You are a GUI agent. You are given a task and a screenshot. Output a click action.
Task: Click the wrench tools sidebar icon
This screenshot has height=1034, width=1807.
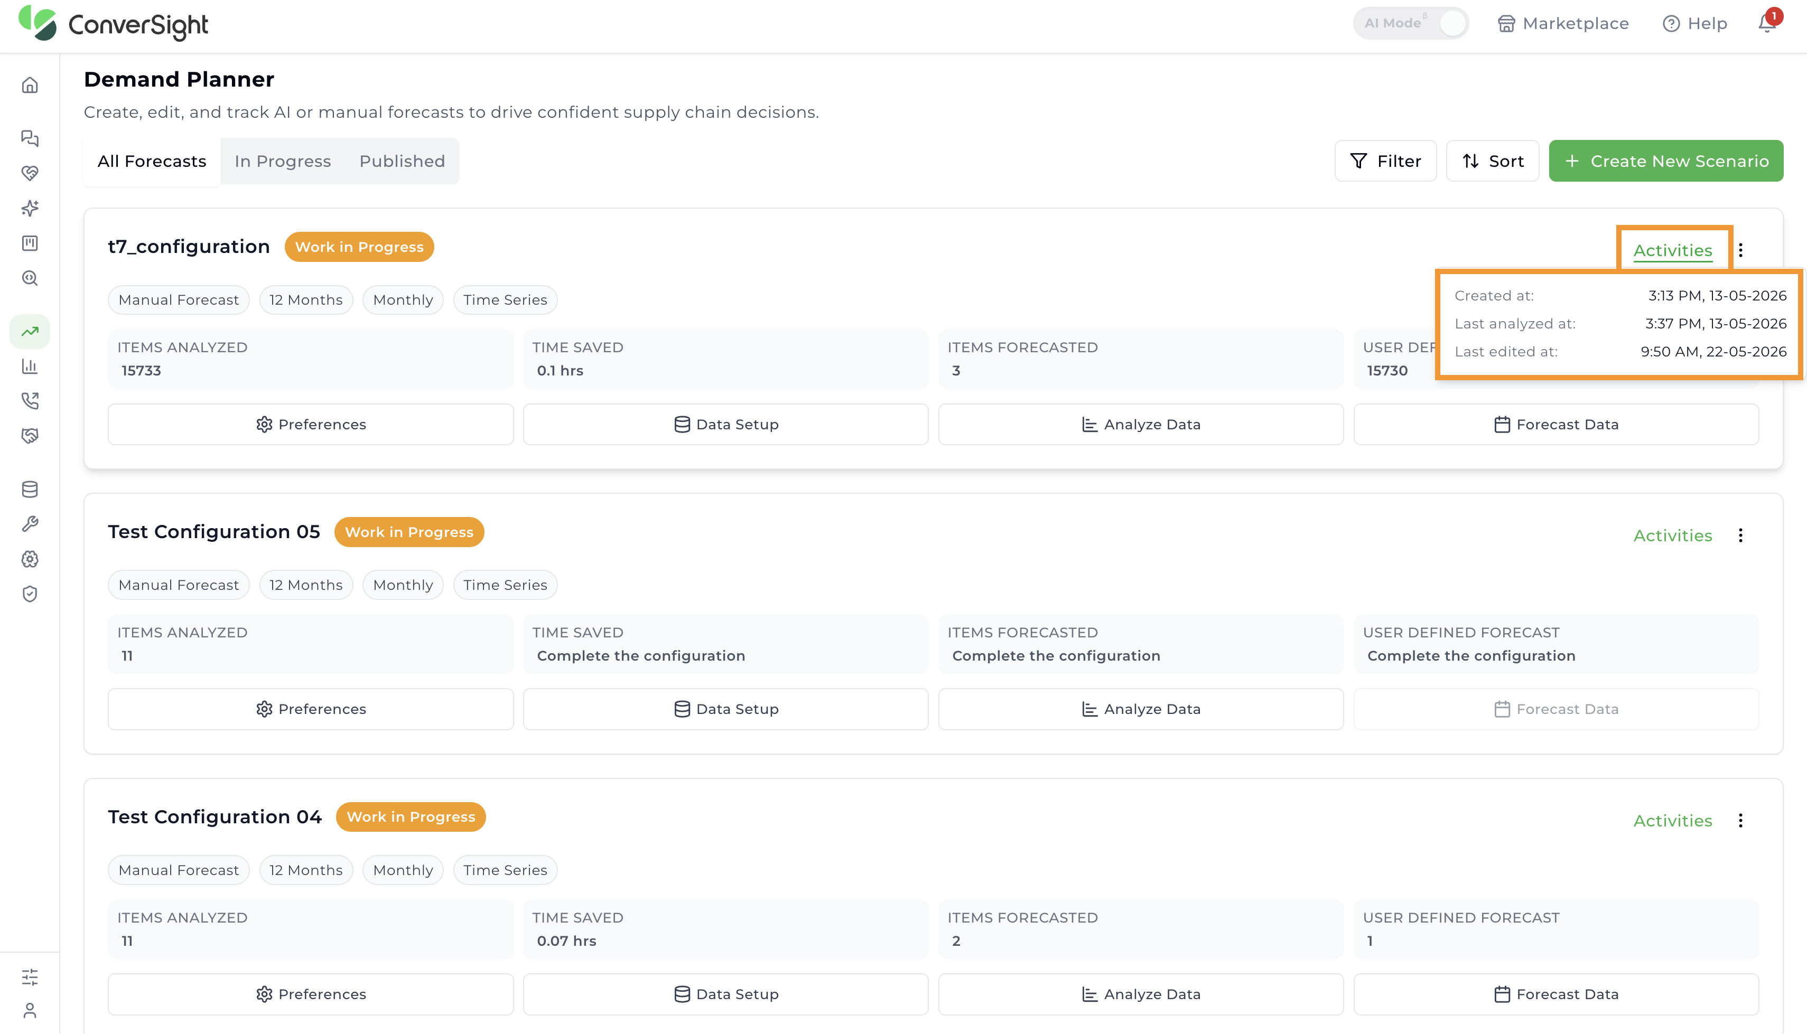pos(30,524)
